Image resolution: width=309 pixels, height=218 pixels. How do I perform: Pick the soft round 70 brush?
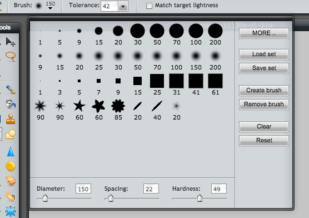click(x=157, y=56)
